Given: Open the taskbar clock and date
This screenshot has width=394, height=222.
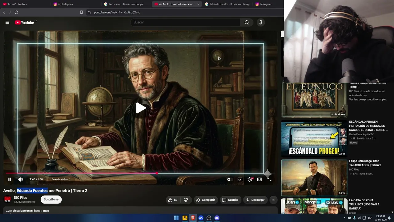Looking at the screenshot, I should (x=380, y=218).
